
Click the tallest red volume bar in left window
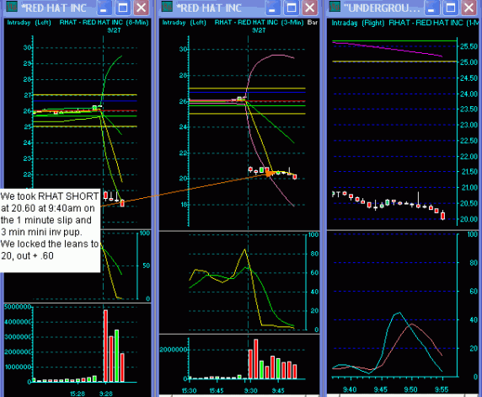[x=105, y=346]
